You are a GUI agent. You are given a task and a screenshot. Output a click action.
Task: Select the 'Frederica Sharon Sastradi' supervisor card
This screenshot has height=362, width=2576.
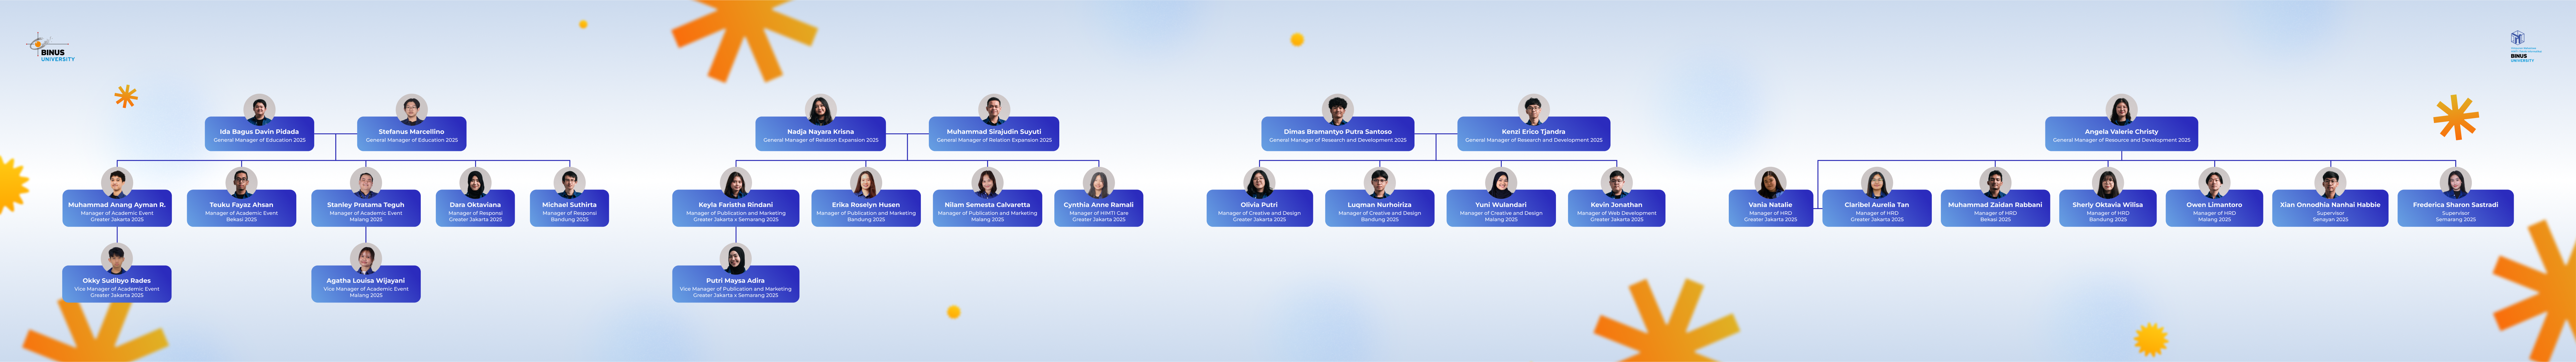pos(2455,208)
